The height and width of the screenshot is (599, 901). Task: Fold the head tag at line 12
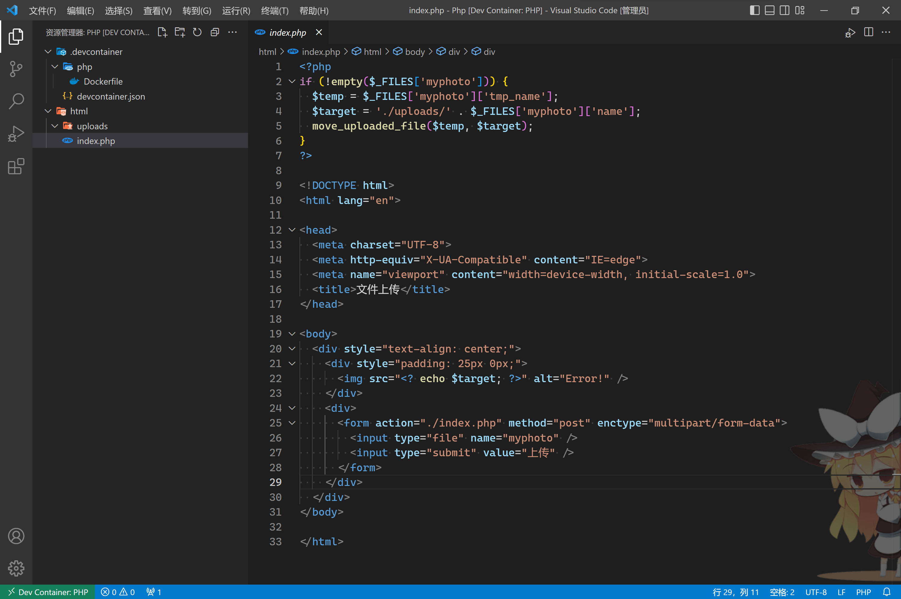point(292,230)
